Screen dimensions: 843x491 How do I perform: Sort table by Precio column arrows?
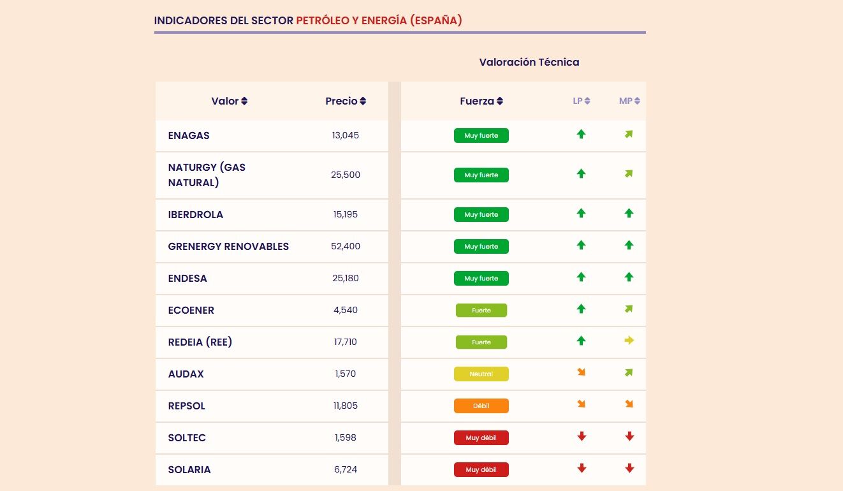point(363,101)
